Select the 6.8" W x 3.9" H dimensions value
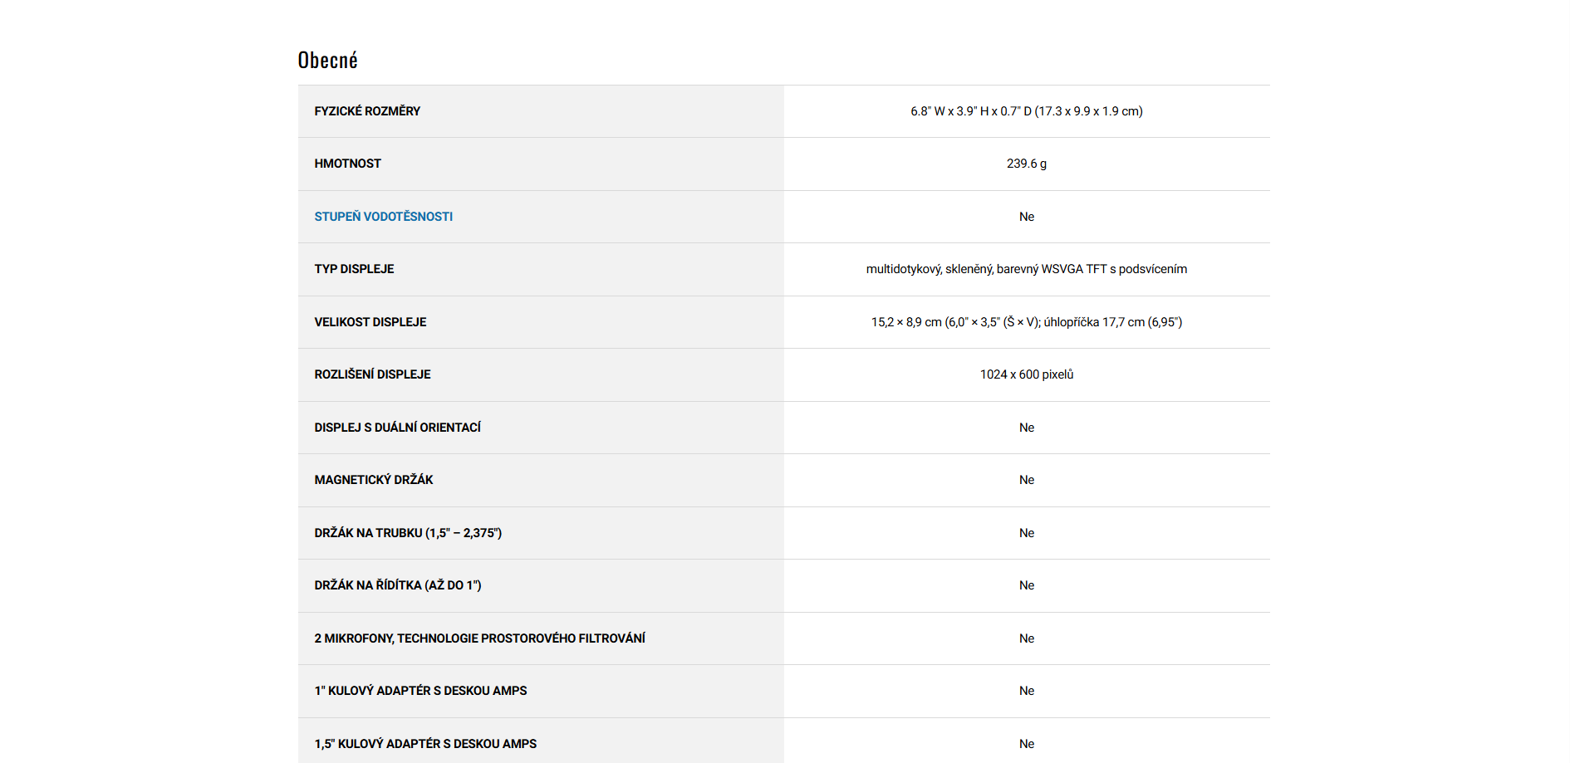Viewport: 1570px width, 763px height. (x=1026, y=111)
